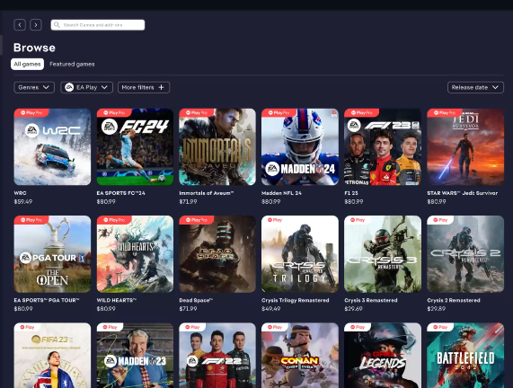Screen dimensions: 513x388
Task: Click the Play Pro badge on WRC
Action: (31, 112)
